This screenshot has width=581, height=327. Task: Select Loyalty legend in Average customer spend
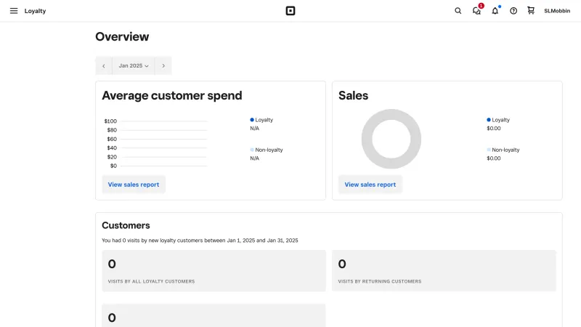click(x=261, y=120)
